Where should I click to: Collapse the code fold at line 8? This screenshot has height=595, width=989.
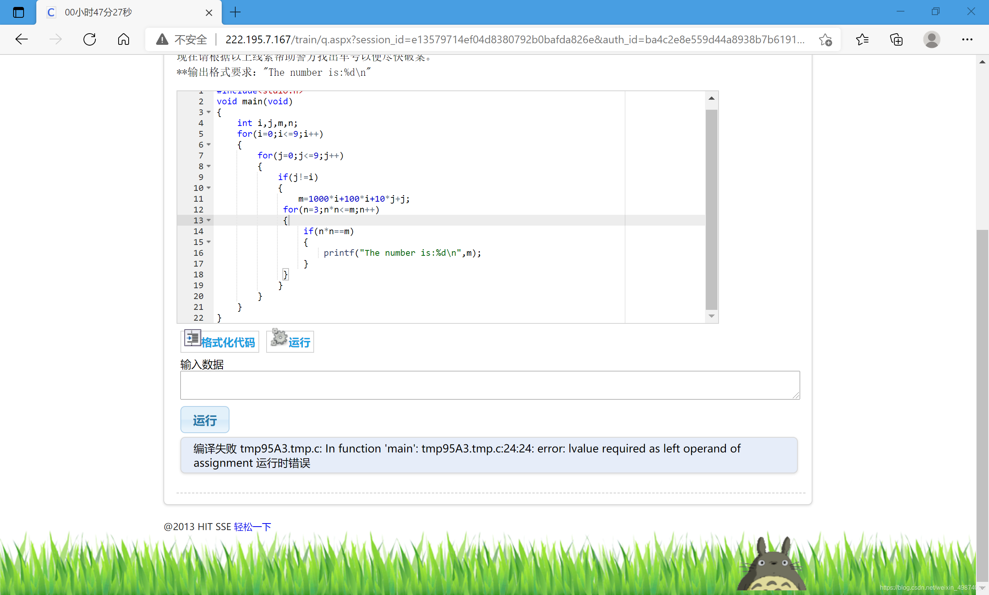click(x=209, y=167)
